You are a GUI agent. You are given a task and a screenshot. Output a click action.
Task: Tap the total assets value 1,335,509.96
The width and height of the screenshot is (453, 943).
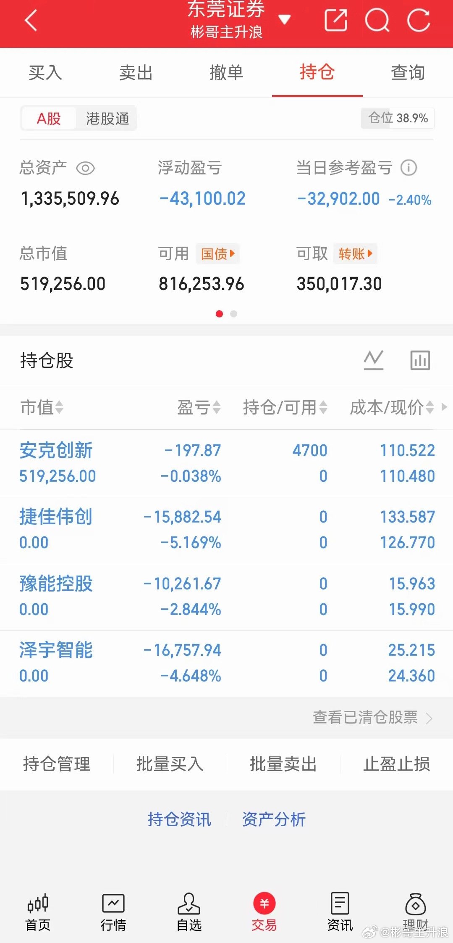pyautogui.click(x=70, y=199)
